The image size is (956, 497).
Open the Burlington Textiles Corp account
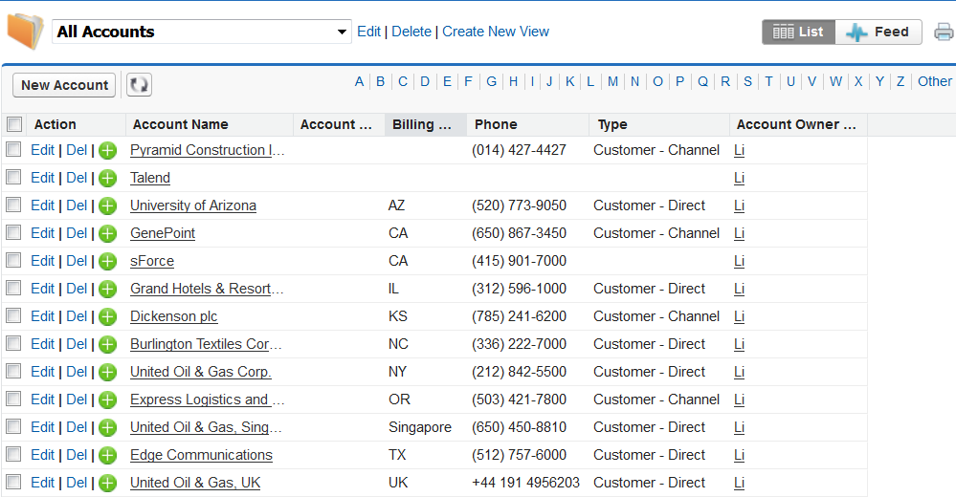[x=206, y=344]
